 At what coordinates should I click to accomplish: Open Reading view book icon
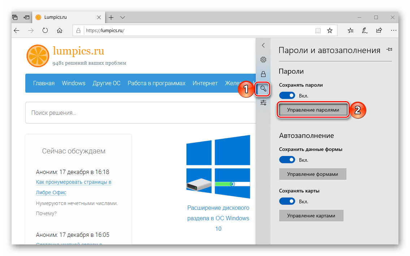pyautogui.click(x=318, y=31)
